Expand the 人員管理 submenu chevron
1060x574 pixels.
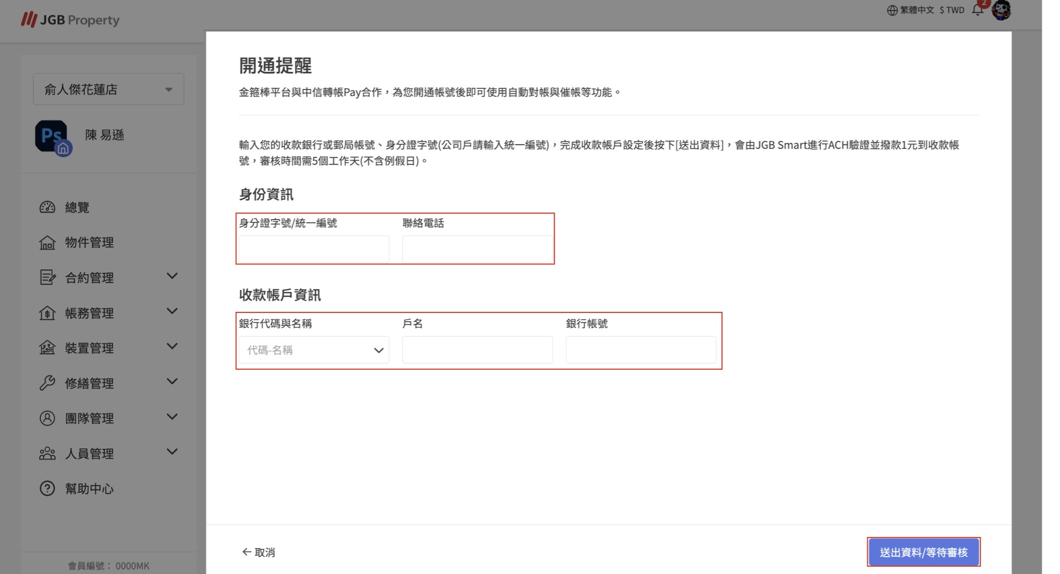(x=172, y=452)
